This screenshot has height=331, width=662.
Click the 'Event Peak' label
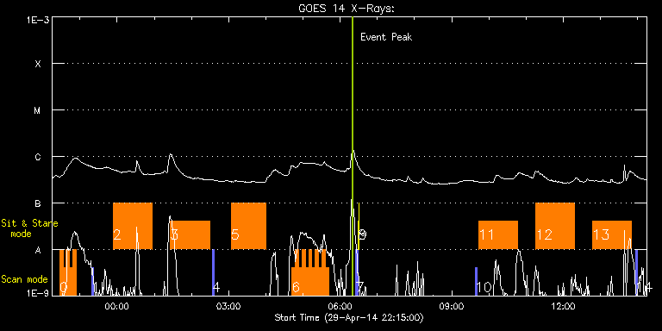[x=386, y=37]
